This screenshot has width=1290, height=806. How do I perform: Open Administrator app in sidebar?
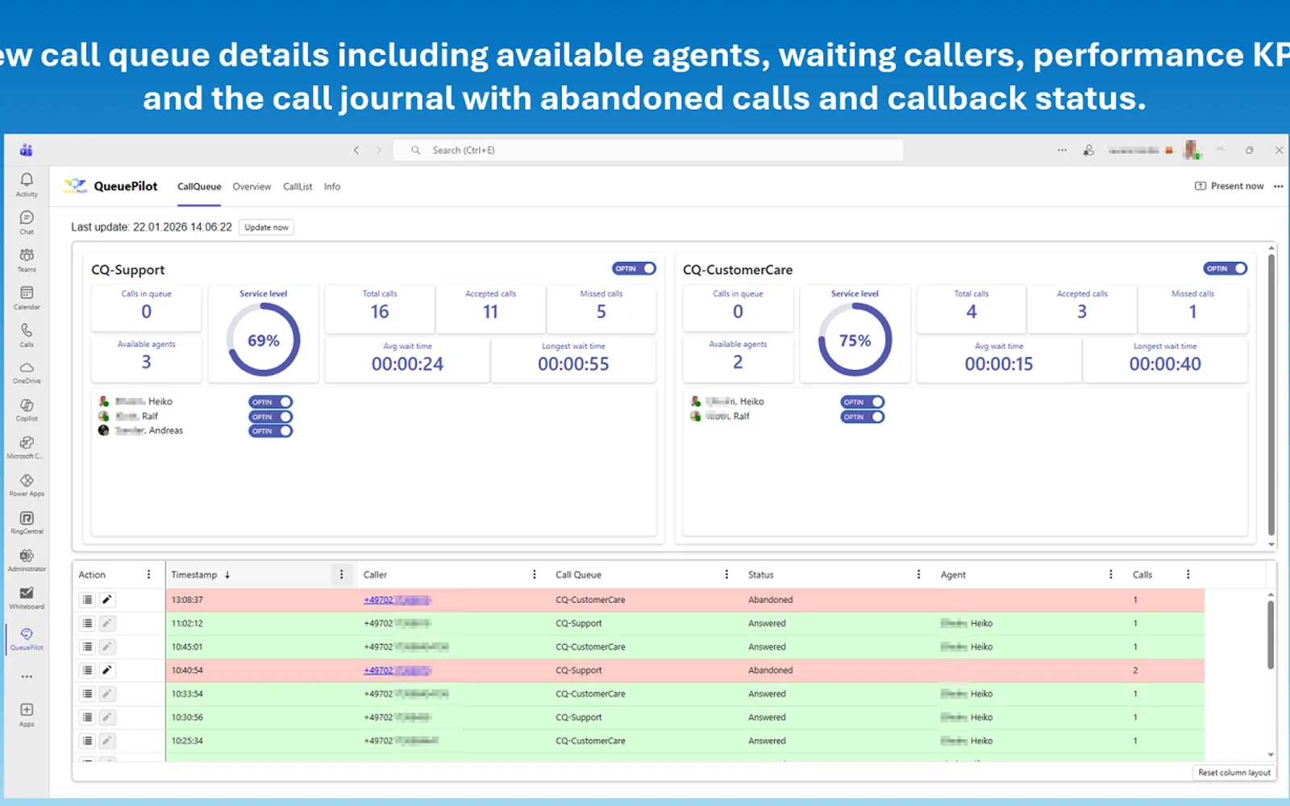(x=27, y=559)
